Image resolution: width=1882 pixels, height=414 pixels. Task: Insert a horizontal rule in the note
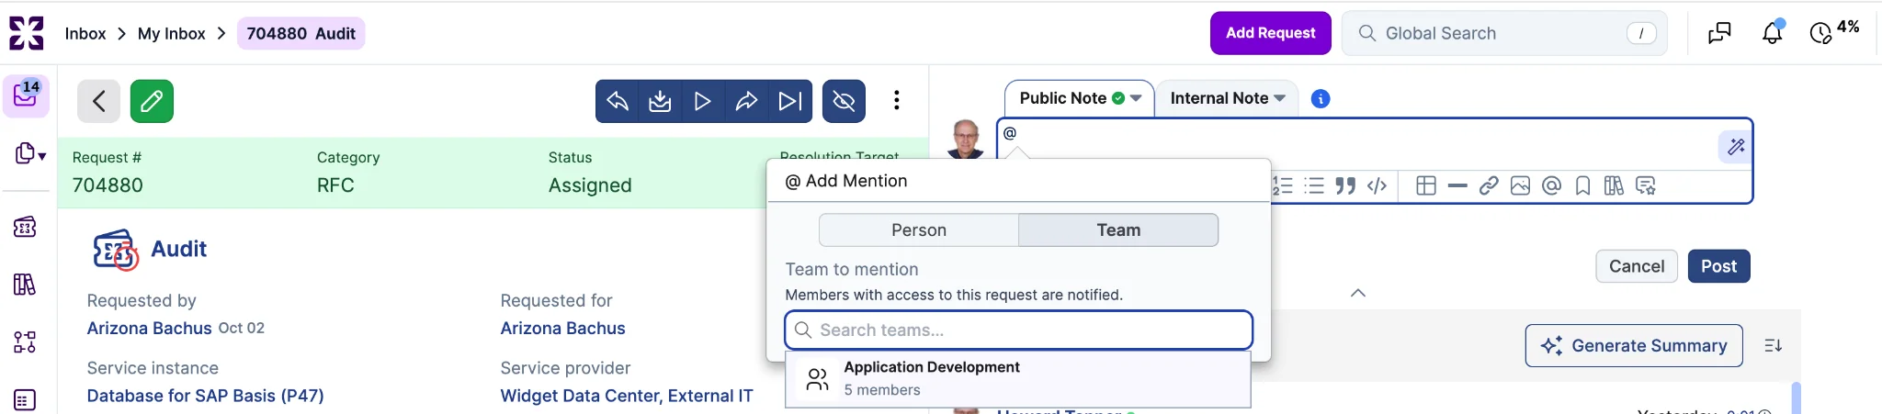[1457, 186]
